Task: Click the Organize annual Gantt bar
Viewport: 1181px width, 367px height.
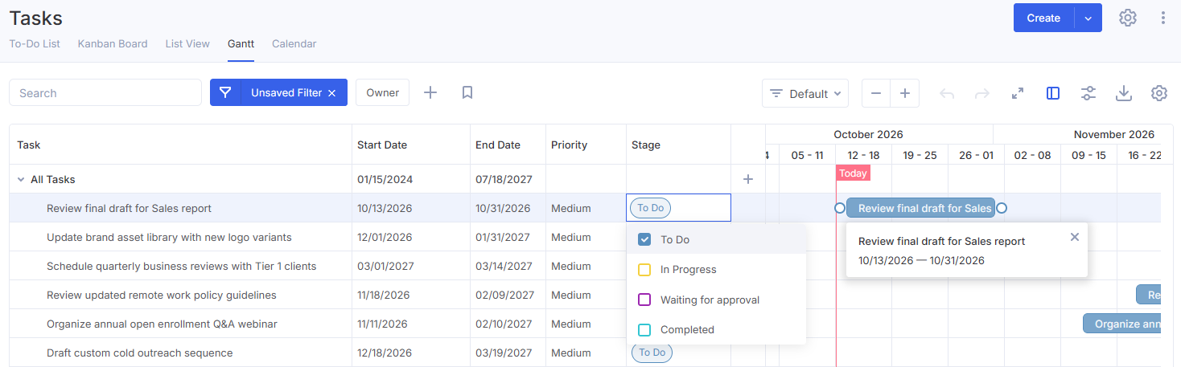Action: pyautogui.click(x=1122, y=324)
